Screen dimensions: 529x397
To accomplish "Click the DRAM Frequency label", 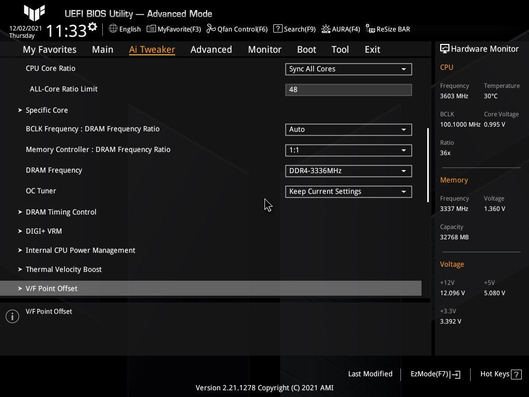I will click(x=54, y=170).
